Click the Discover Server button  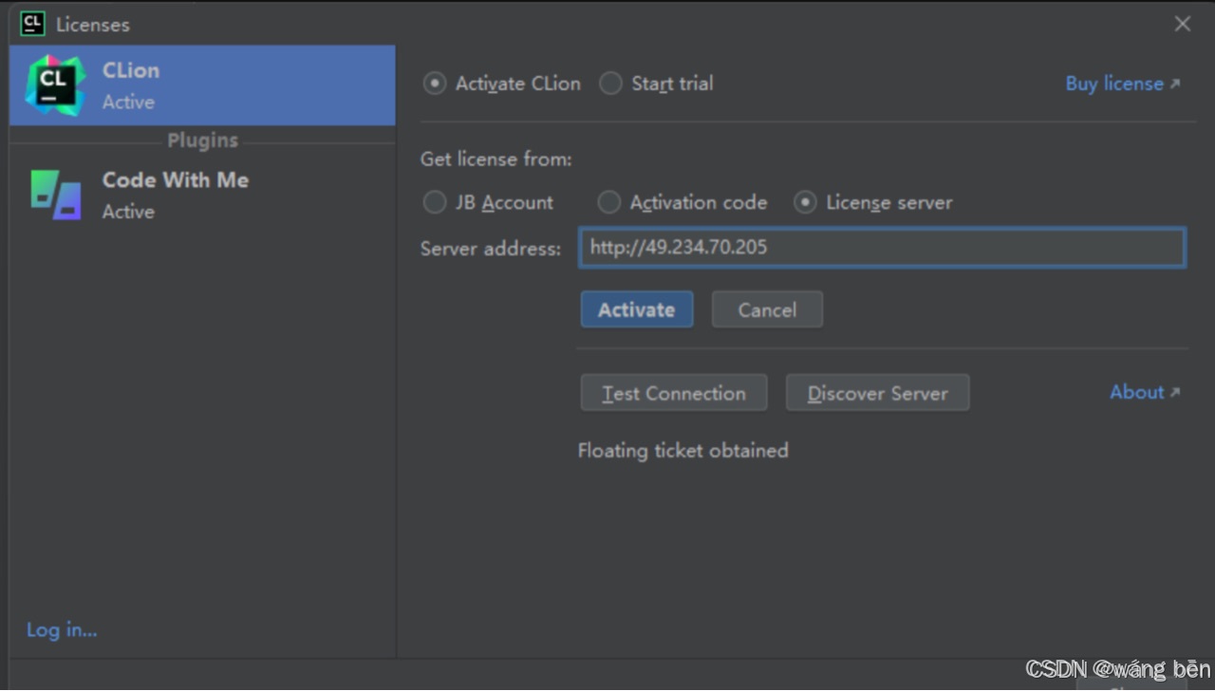[877, 393]
